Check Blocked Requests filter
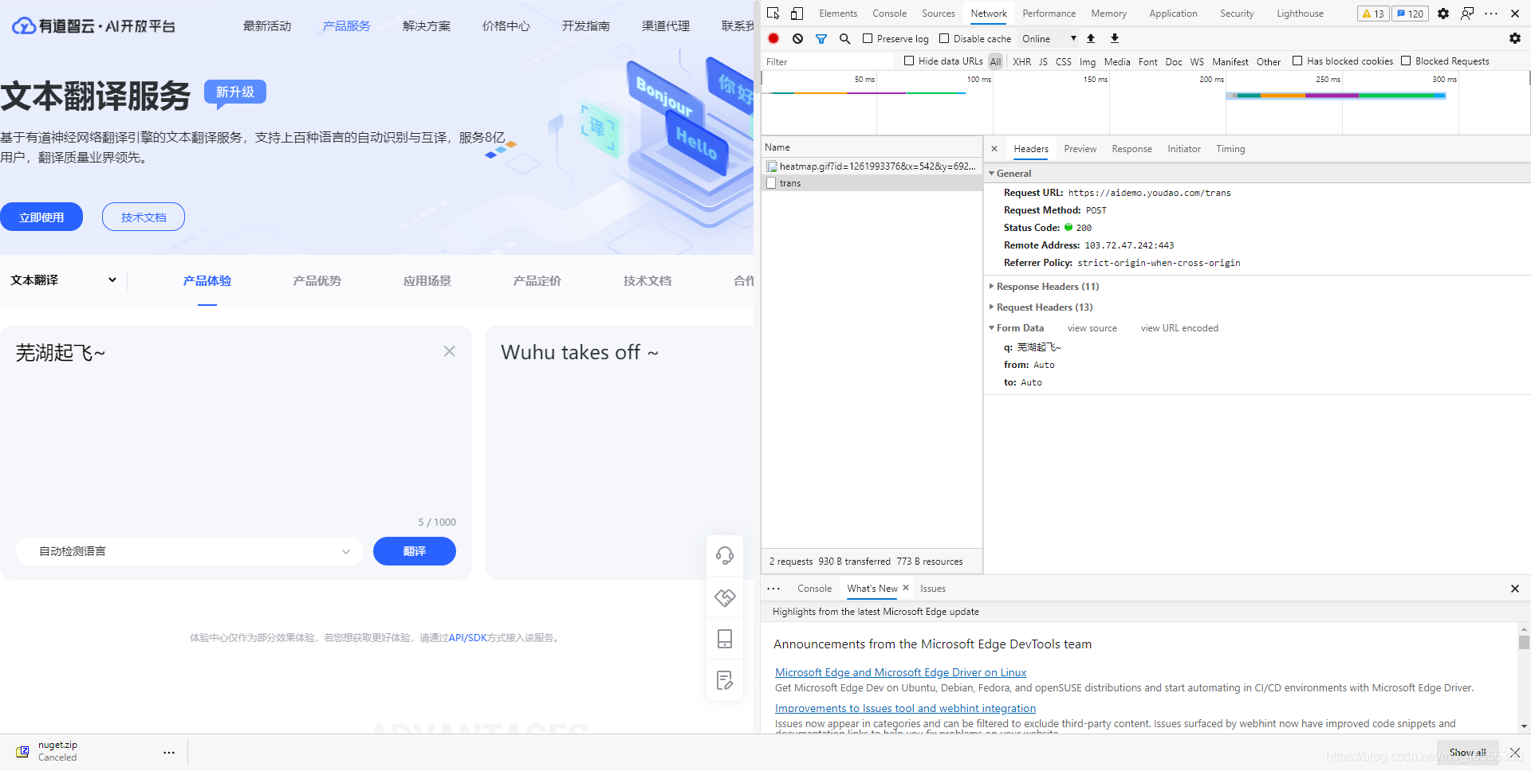The width and height of the screenshot is (1531, 771). 1406,61
